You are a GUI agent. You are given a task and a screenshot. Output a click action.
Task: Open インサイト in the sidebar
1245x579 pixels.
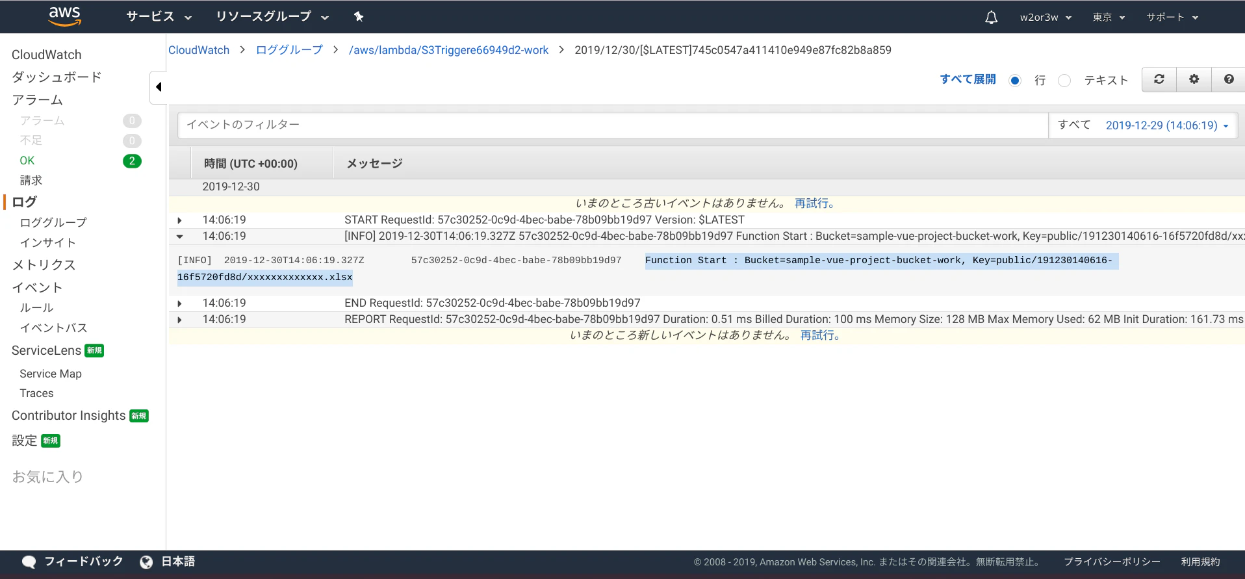point(48,243)
